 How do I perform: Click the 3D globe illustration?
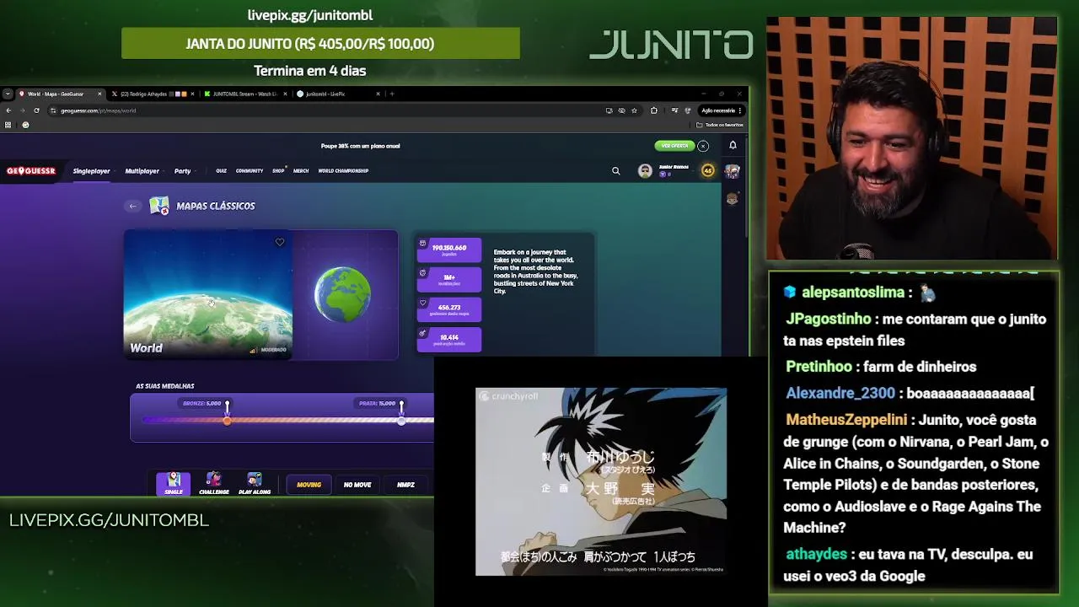click(x=342, y=295)
